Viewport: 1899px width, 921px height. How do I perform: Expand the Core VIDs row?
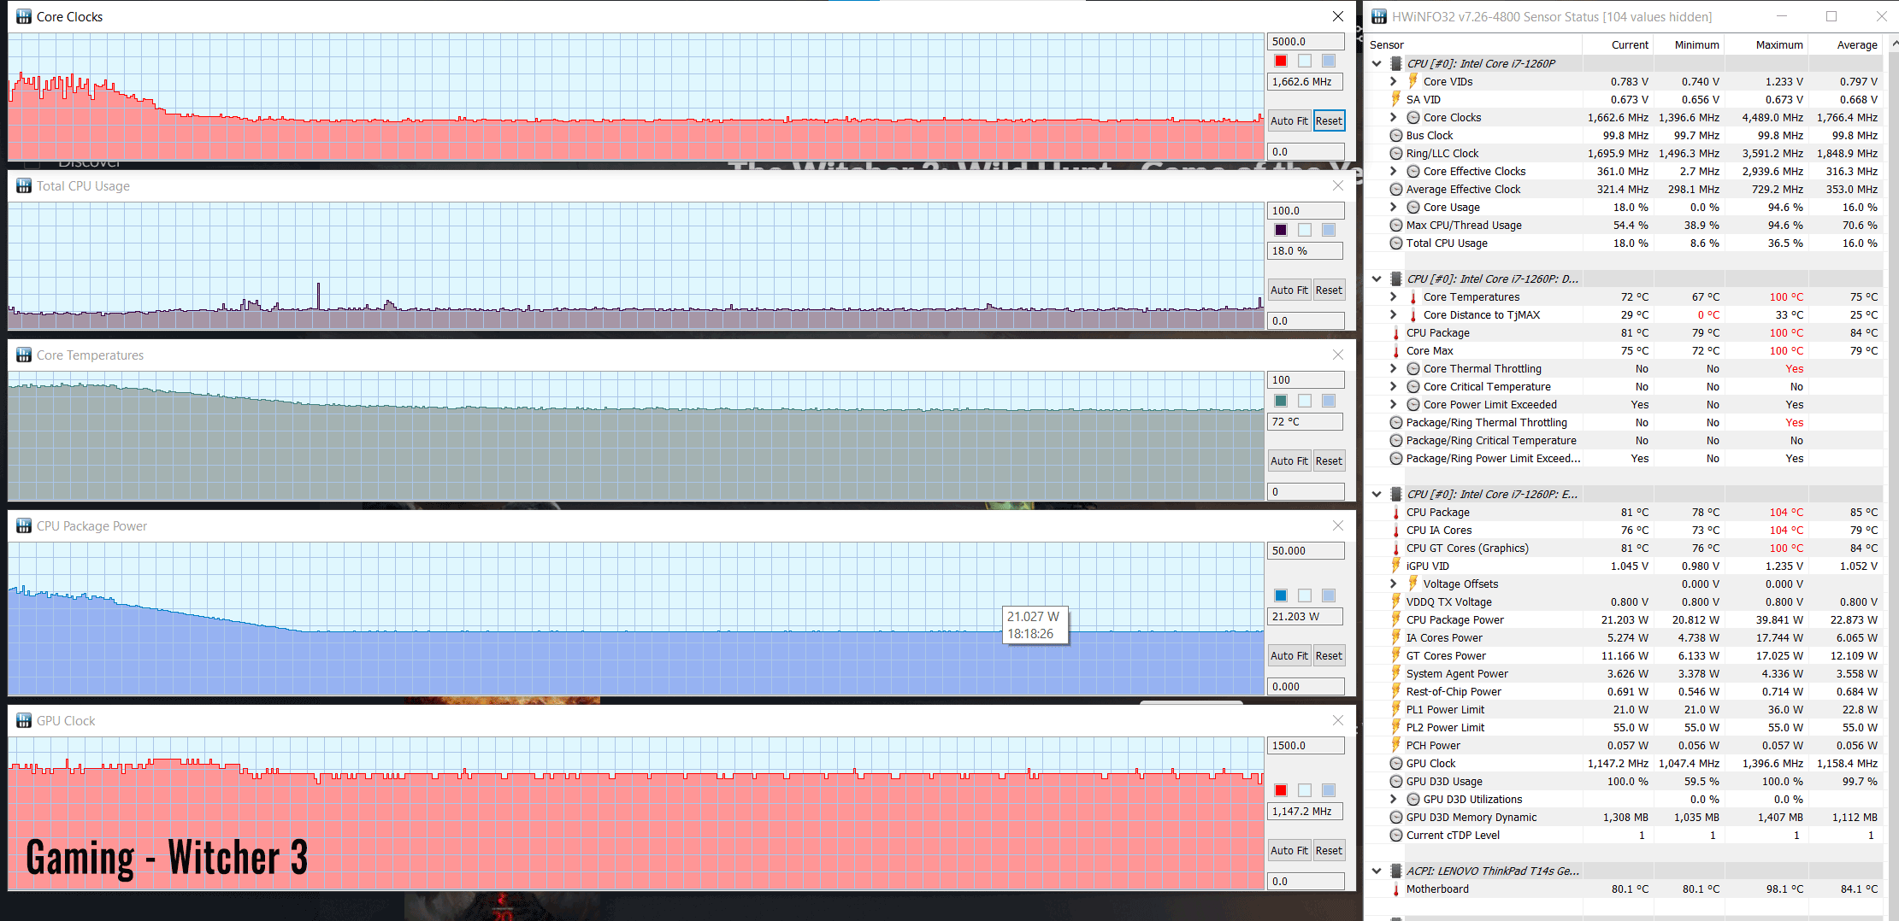pyautogui.click(x=1394, y=81)
